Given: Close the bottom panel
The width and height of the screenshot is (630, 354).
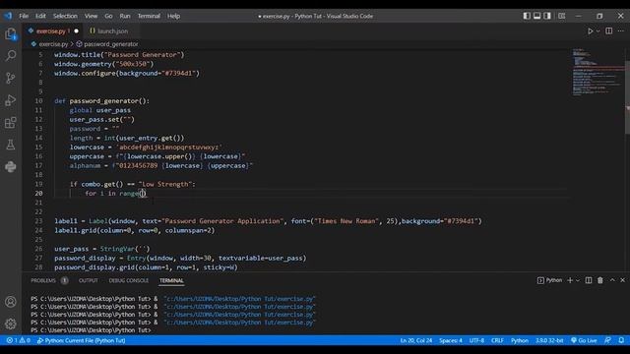Looking at the screenshot, I should click(x=622, y=280).
